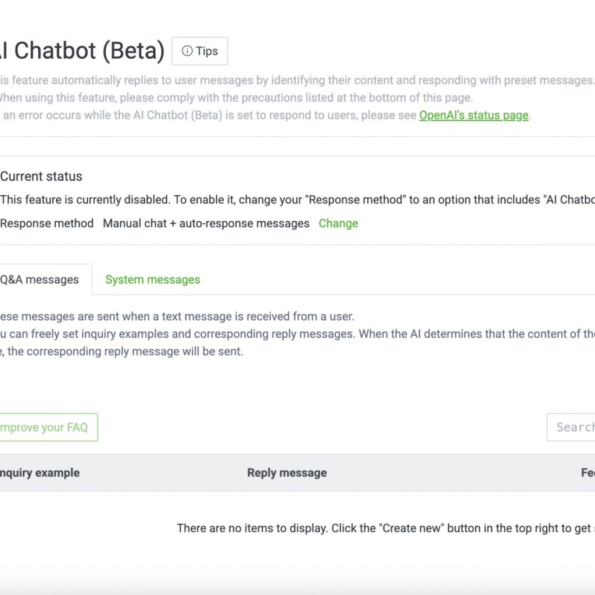Click the info icon inside Tips button

click(187, 51)
